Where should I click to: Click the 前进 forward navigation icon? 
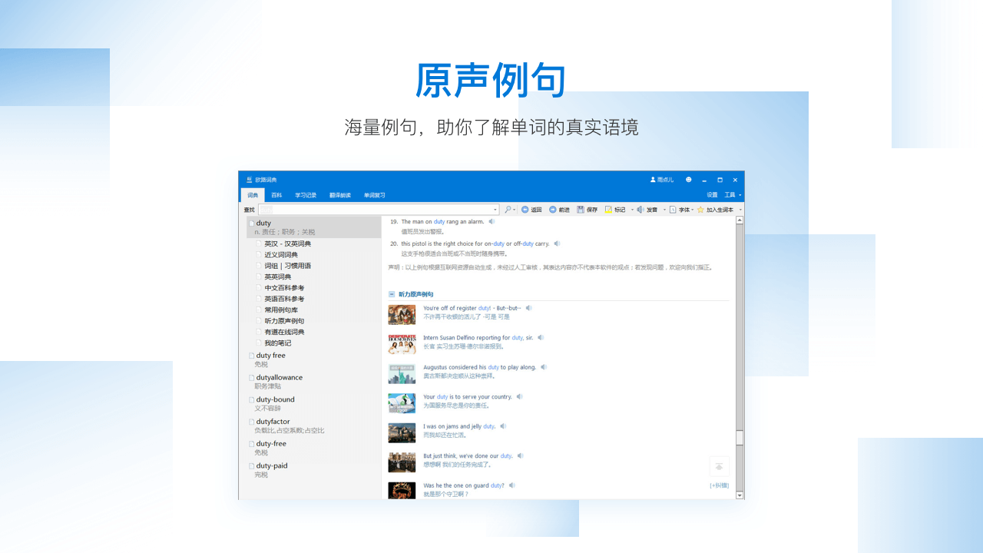[553, 209]
